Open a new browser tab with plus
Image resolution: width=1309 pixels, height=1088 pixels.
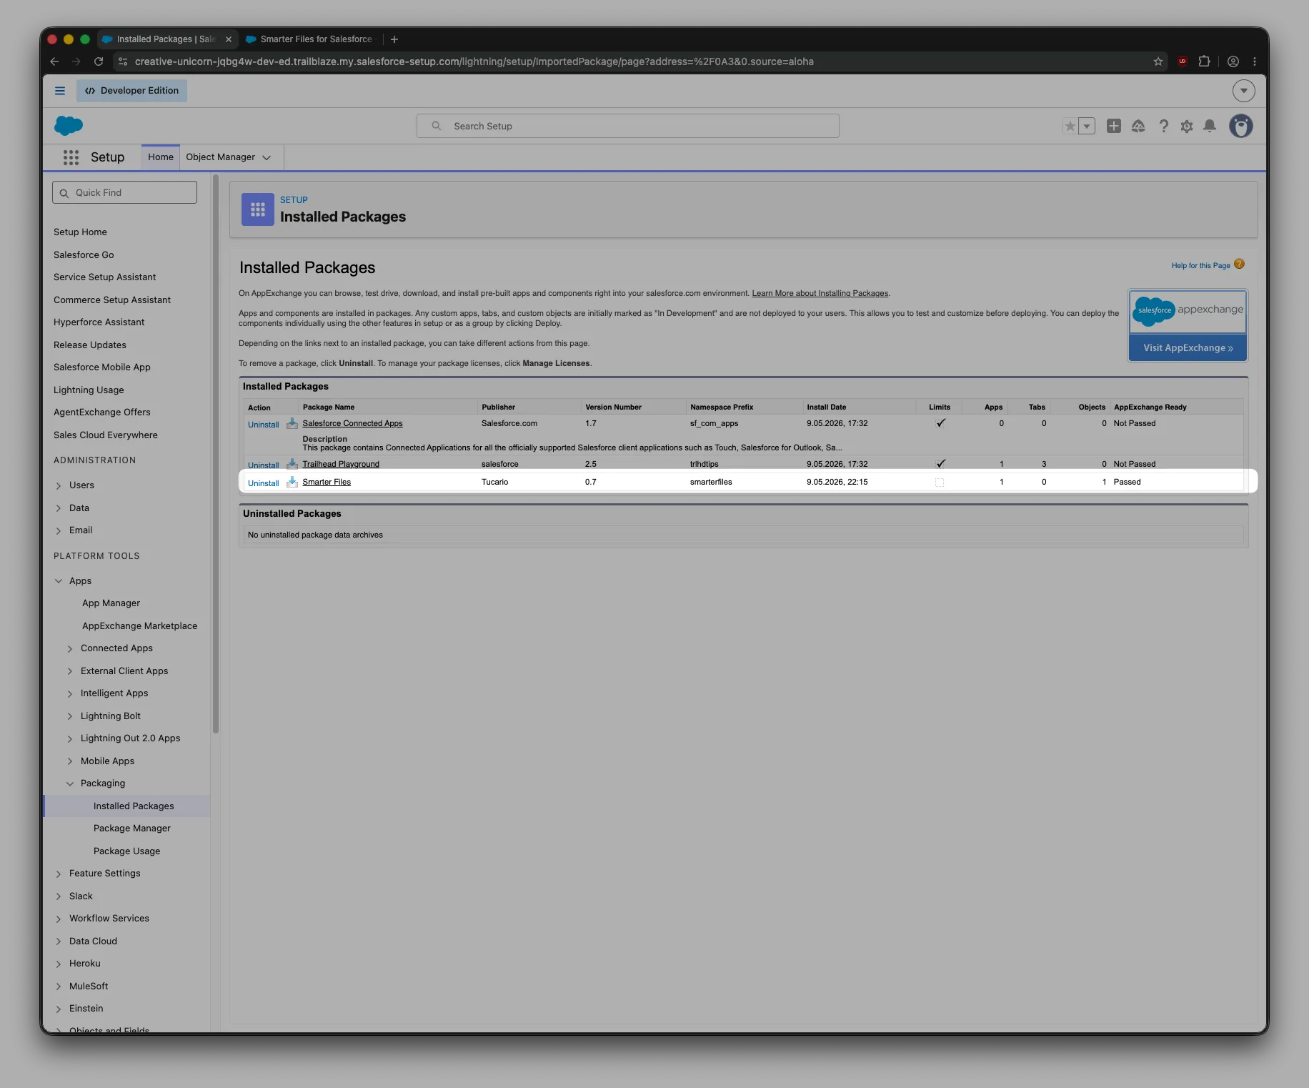[394, 39]
